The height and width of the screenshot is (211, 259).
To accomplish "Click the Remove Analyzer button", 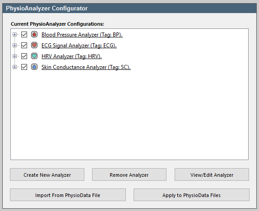I will point(129,174).
